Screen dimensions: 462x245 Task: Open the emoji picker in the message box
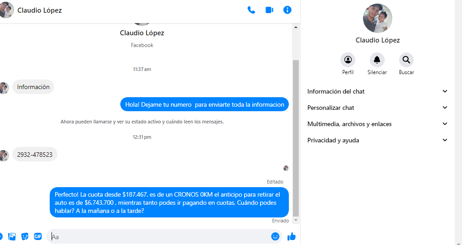(275, 236)
